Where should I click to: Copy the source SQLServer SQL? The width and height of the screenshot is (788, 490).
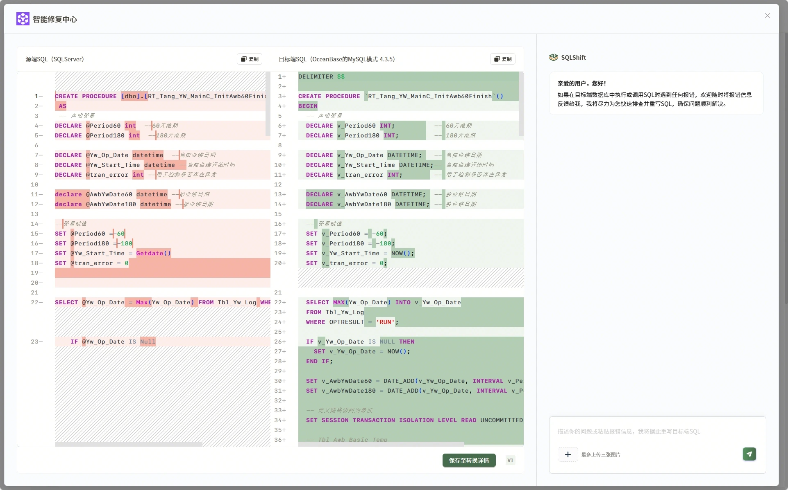click(250, 59)
